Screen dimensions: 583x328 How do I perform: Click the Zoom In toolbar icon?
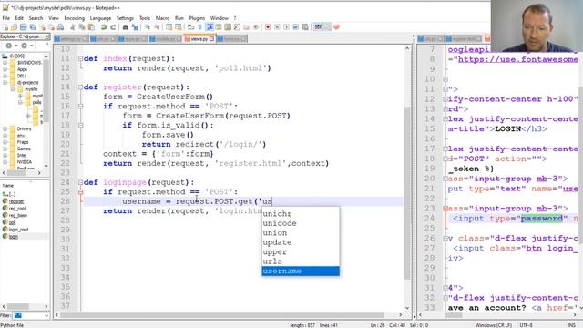[148, 27]
